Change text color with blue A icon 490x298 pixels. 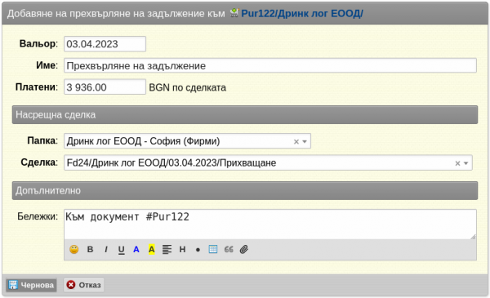136,249
